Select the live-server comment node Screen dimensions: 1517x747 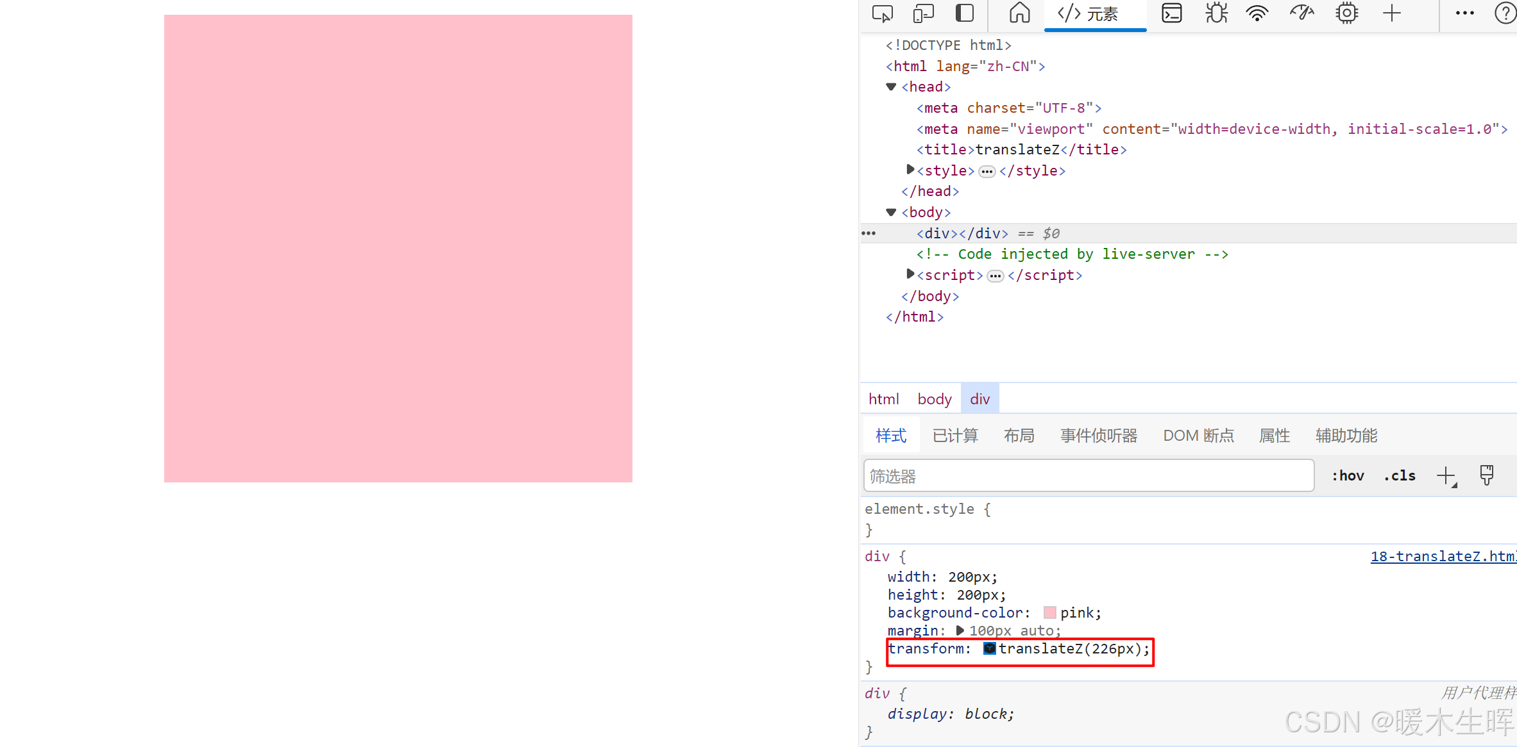point(1072,254)
